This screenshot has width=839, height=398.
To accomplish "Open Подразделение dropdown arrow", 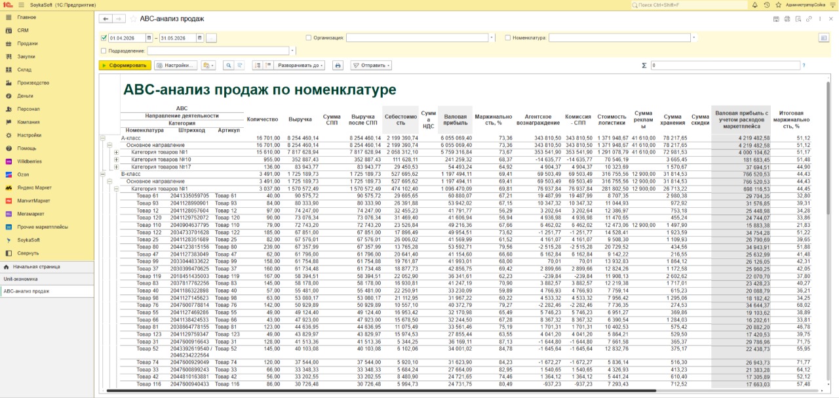I will pos(293,50).
